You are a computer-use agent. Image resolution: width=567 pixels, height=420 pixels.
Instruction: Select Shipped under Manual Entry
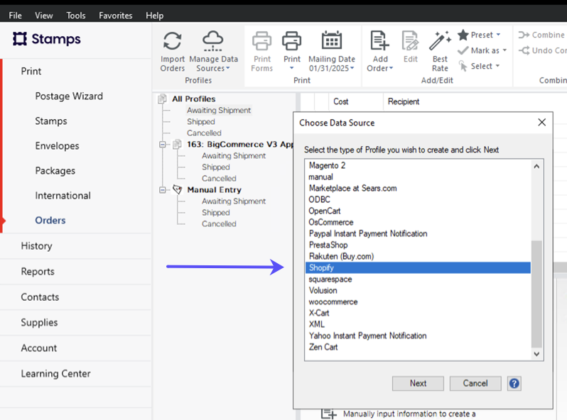pyautogui.click(x=216, y=212)
